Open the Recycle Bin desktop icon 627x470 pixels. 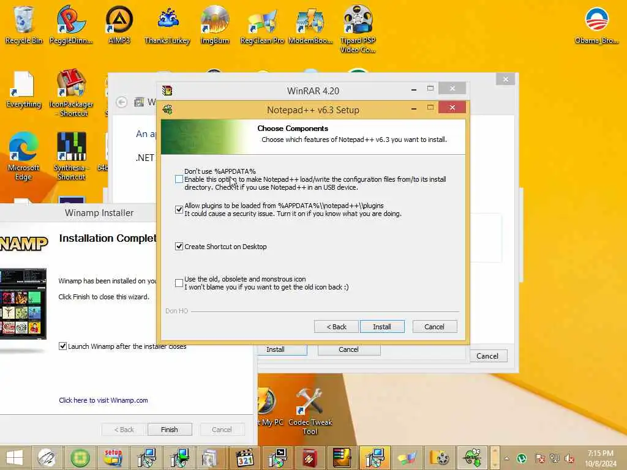click(x=24, y=24)
